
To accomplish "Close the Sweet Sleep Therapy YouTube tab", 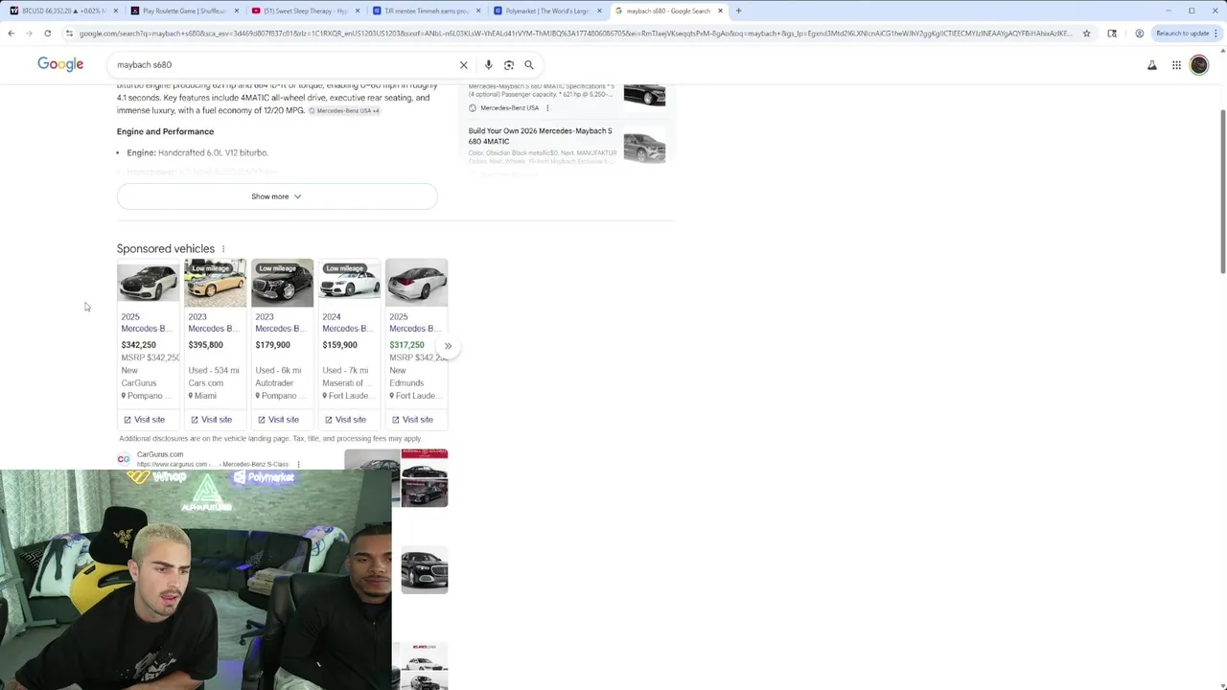I will pos(357,11).
